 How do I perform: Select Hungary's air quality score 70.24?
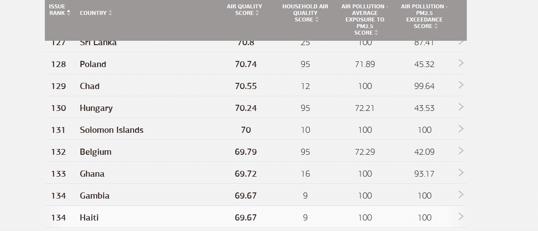tap(246, 108)
